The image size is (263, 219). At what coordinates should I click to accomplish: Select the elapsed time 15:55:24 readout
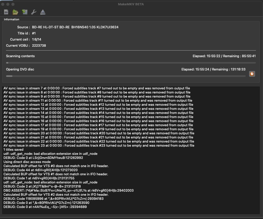(195, 69)
